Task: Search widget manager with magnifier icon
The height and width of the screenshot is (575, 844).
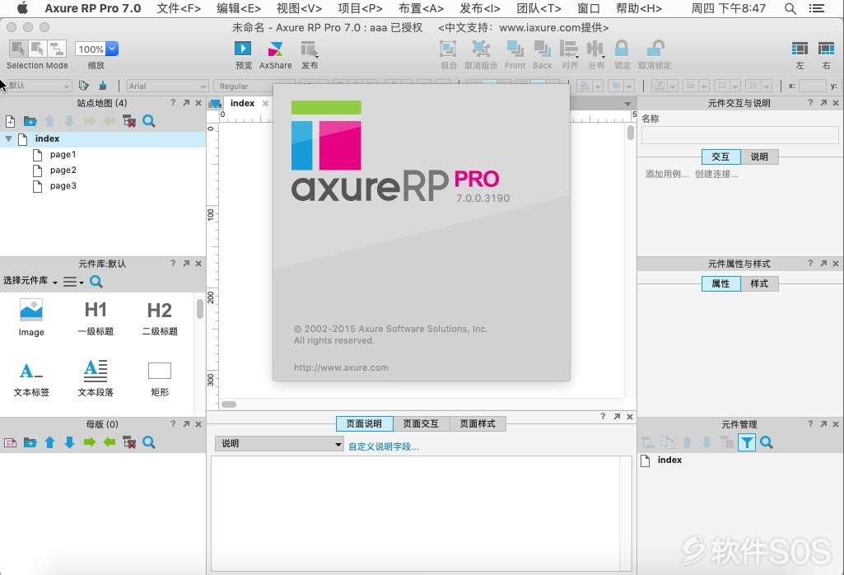Action: coord(767,442)
